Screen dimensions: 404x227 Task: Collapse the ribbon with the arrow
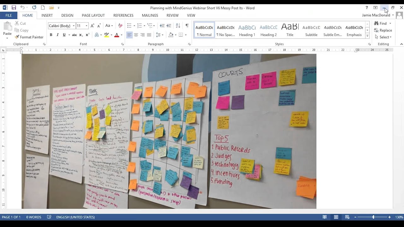click(401, 44)
